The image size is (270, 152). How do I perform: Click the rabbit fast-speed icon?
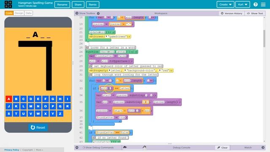pos(144,147)
